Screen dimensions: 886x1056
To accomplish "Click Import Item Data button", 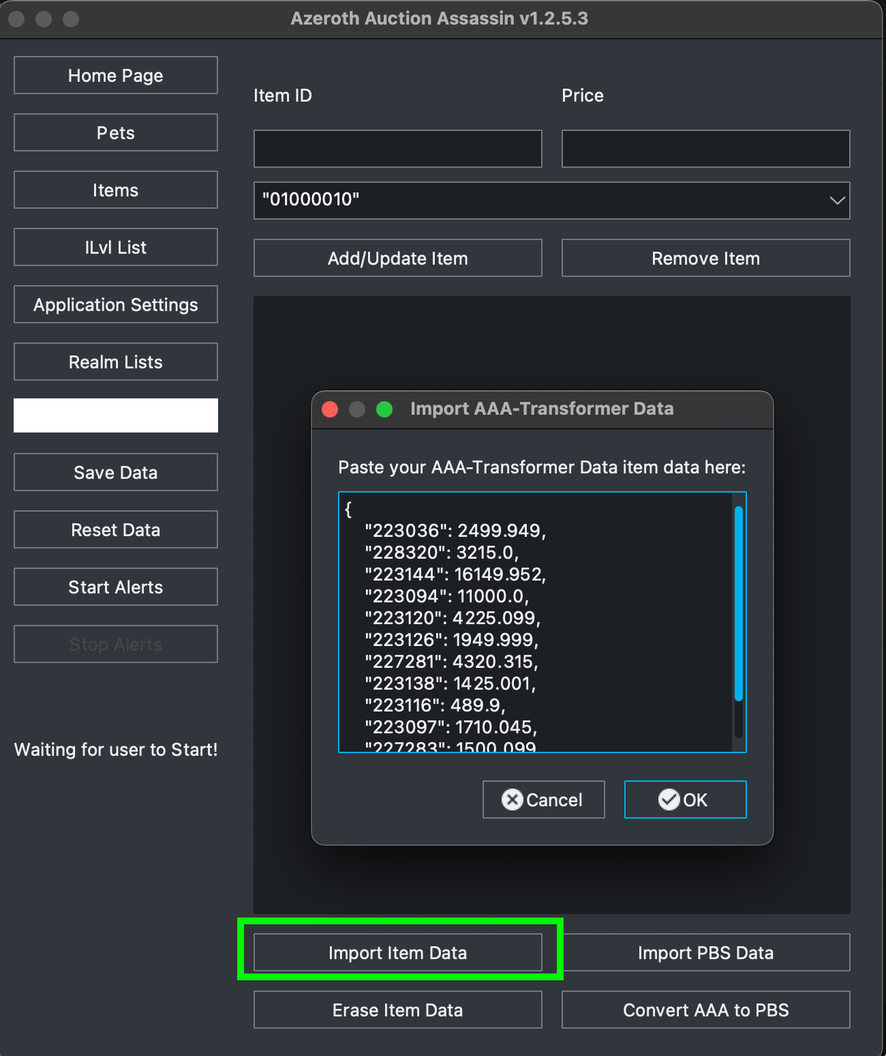I will pyautogui.click(x=398, y=952).
